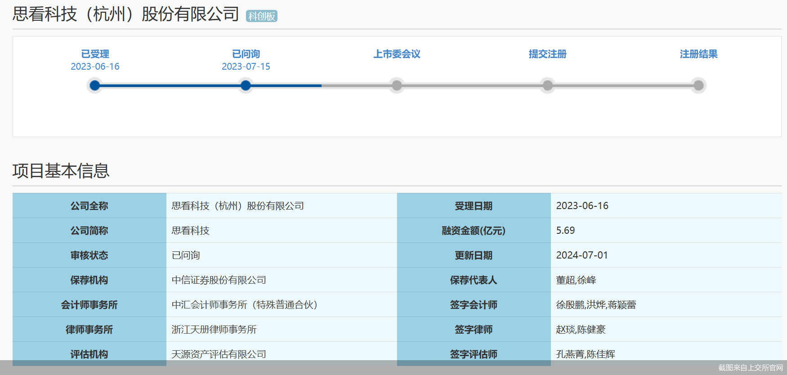
Task: Click the 律师事务所 header cell
Action: pyautogui.click(x=89, y=329)
